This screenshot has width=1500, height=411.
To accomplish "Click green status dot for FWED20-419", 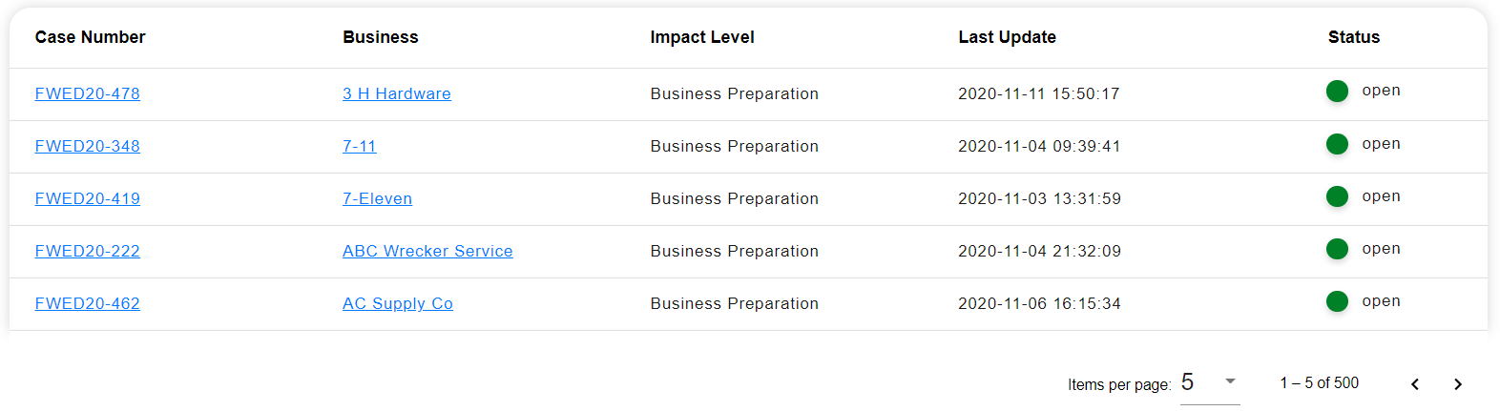I will 1337,196.
